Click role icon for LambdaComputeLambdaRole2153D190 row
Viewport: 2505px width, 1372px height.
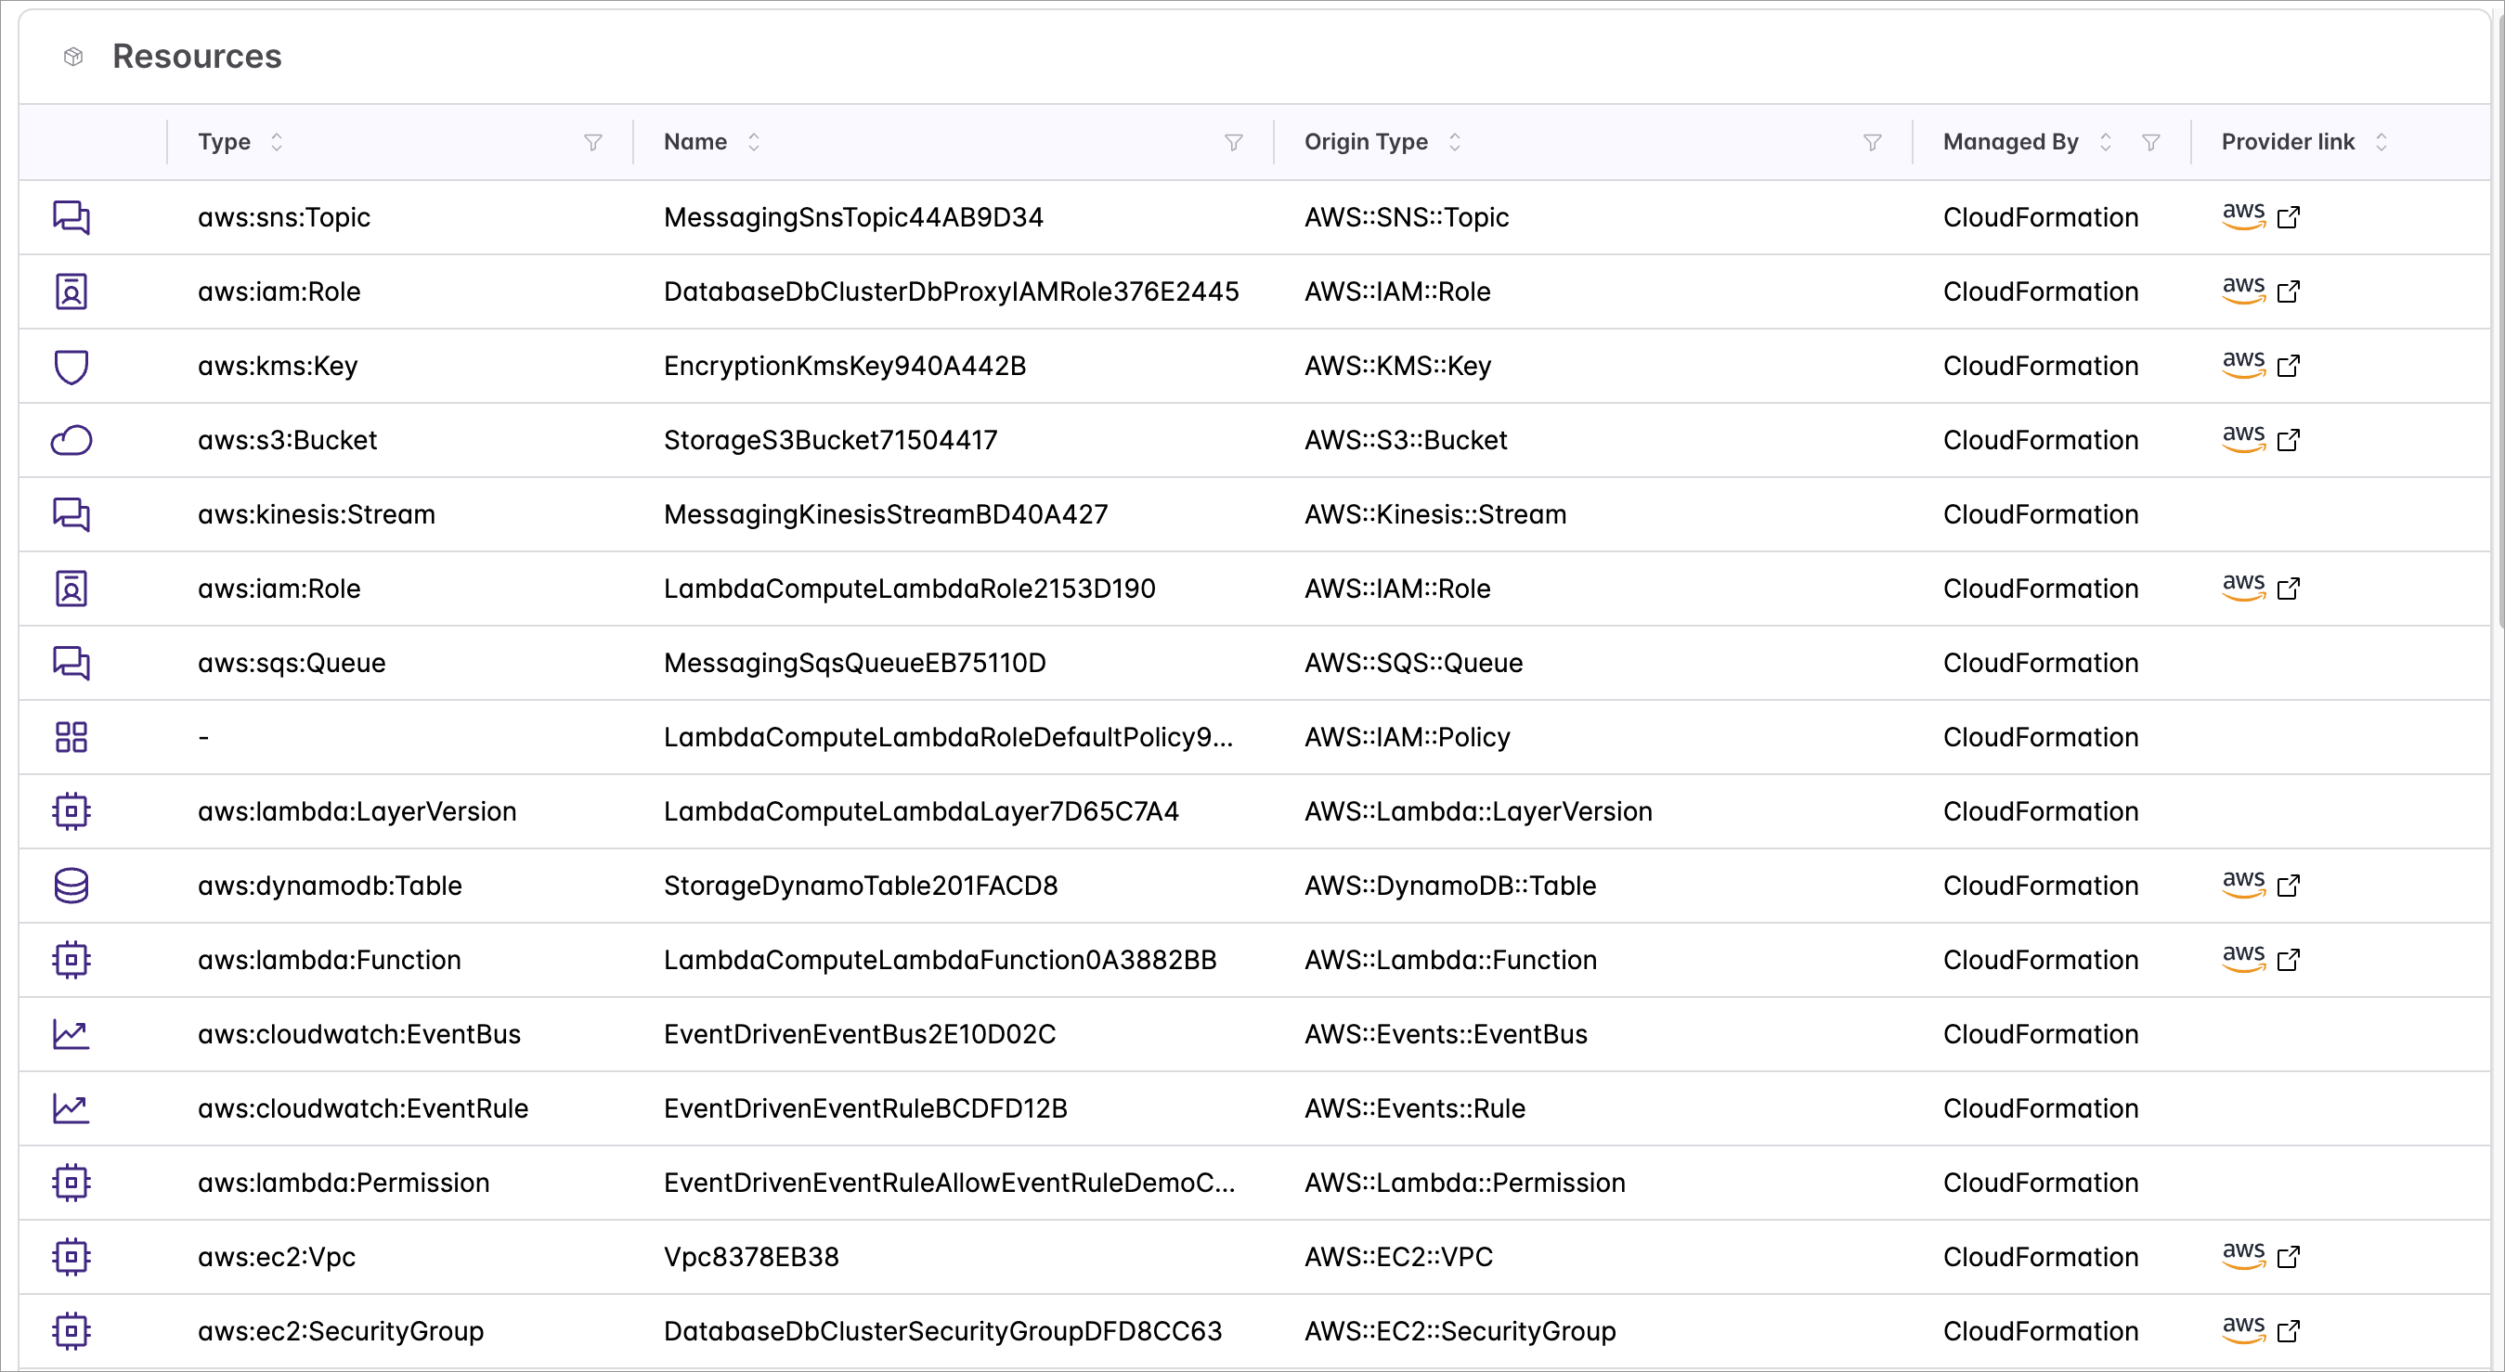tap(71, 589)
